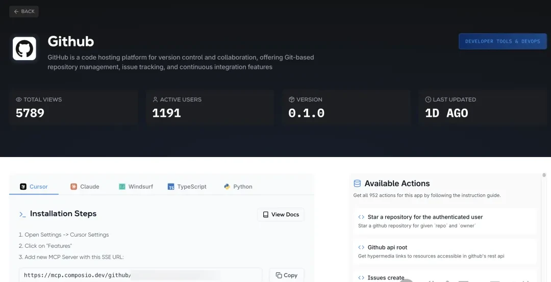
Task: Go back using the BACK button
Action: point(24,12)
